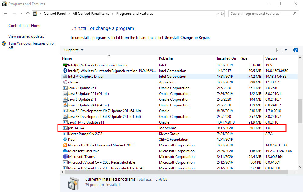Screen dimensions: 303x192
Task: Click the 8.0.2210.11 version cell
Action: coord(274,94)
